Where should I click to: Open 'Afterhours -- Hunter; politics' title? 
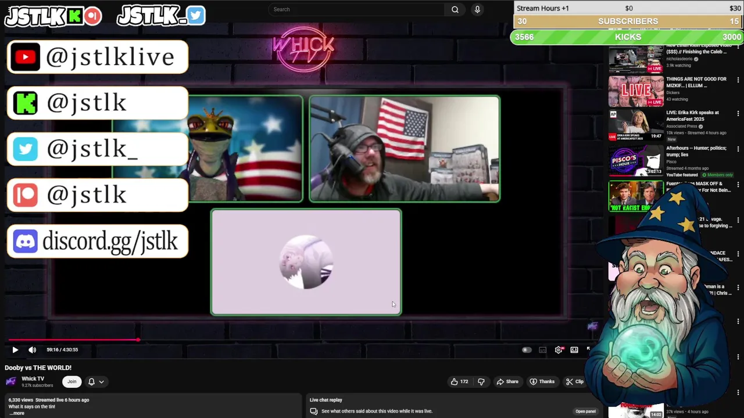tap(696, 151)
